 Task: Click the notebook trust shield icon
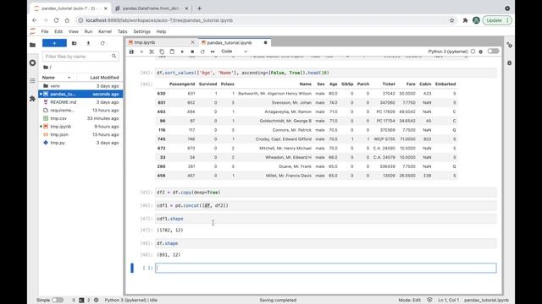(429, 301)
